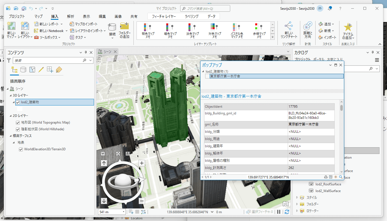Click the Contents filter funnel icon
This screenshot has height=221, width=387.
tap(9, 60)
